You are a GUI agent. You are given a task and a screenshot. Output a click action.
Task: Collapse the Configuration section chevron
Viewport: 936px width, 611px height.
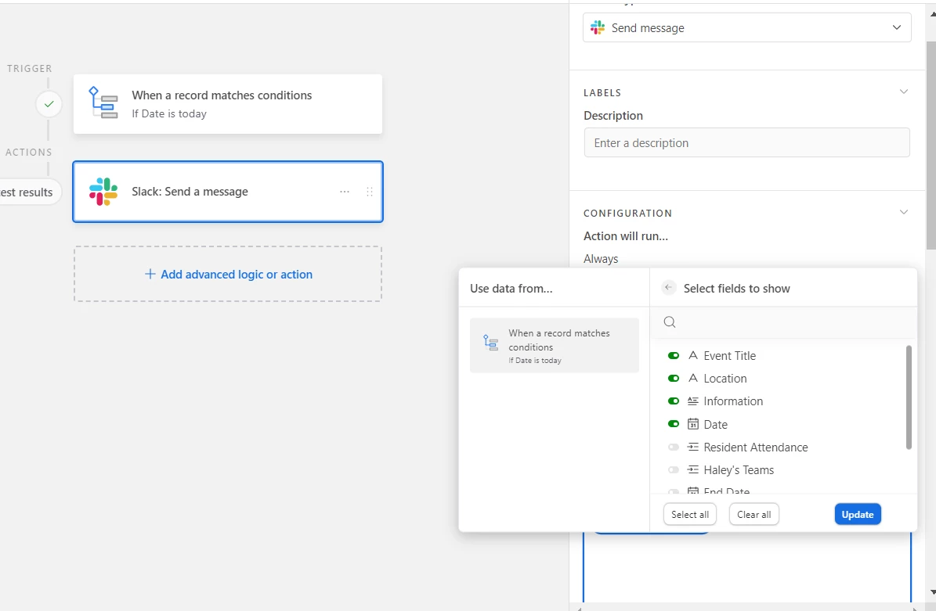click(904, 213)
